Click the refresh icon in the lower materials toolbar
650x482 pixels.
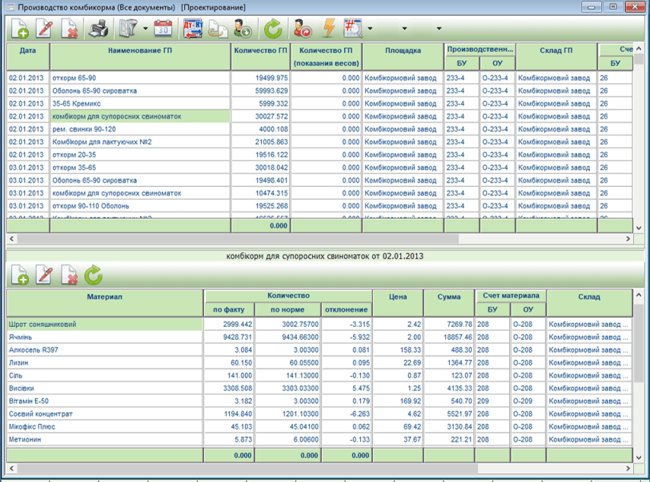pyautogui.click(x=94, y=274)
